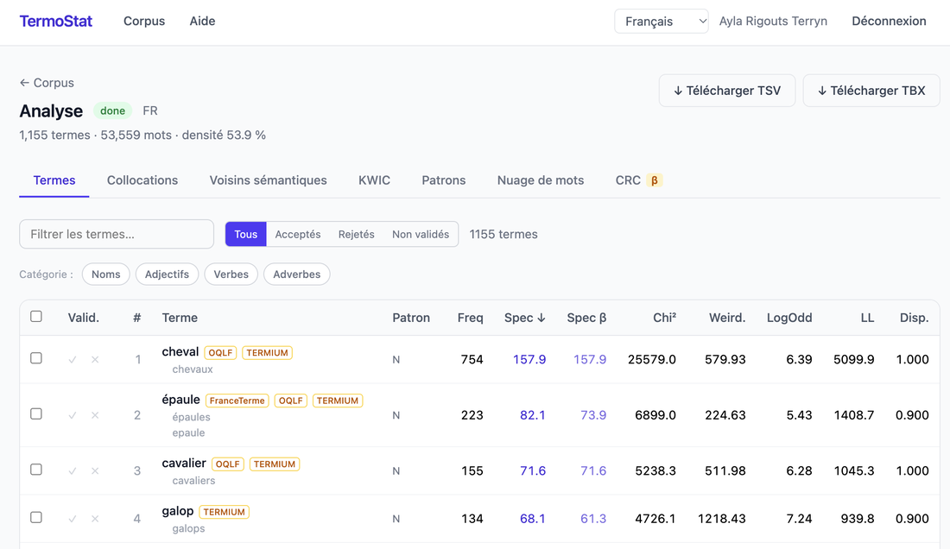Open the Patrons tab

point(444,180)
